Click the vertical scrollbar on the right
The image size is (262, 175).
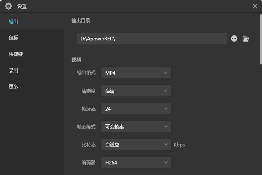coord(261,39)
